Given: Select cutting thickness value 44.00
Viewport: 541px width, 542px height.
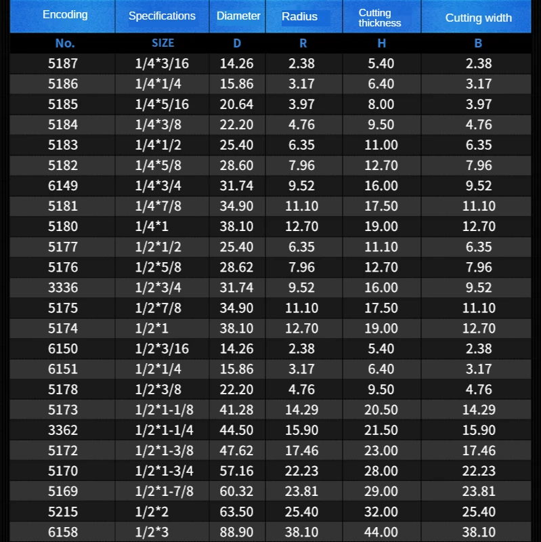Looking at the screenshot, I should point(381,532).
